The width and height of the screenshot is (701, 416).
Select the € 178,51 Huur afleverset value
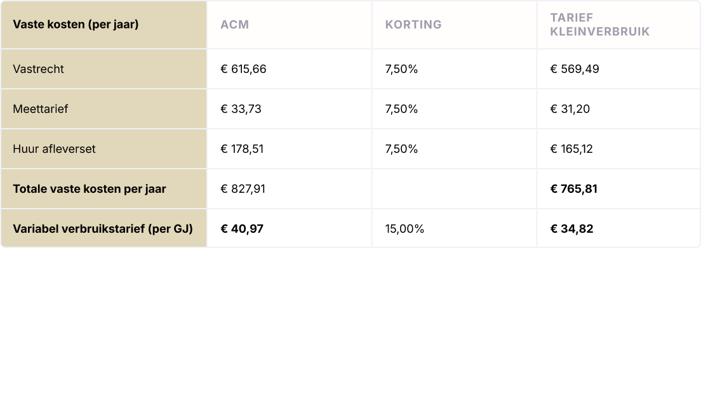pos(242,149)
